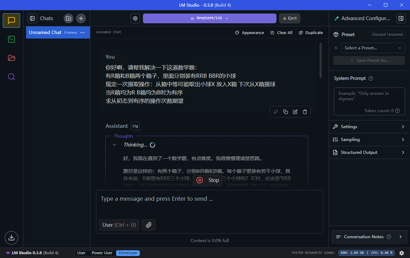The height and width of the screenshot is (258, 410).
Task: Open the Developer terminal sidebar icon
Action: (11, 39)
